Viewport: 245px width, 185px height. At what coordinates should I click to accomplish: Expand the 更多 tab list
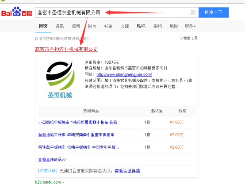pos(190,26)
